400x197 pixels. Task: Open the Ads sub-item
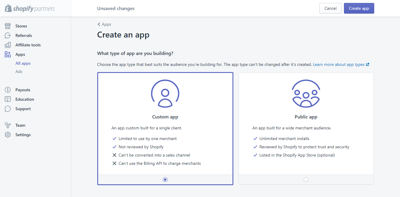point(19,71)
